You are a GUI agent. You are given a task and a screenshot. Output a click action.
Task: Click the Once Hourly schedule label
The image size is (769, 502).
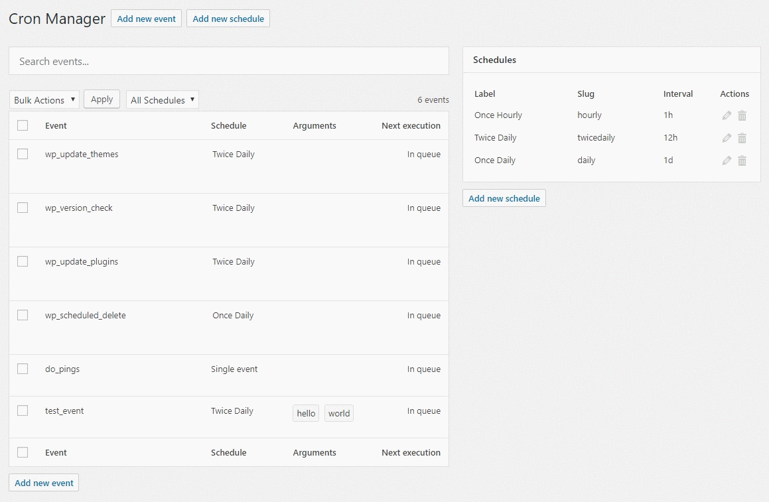click(498, 115)
